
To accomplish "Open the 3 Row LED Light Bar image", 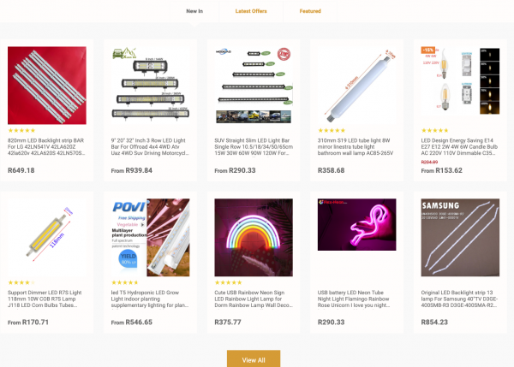I will click(151, 86).
